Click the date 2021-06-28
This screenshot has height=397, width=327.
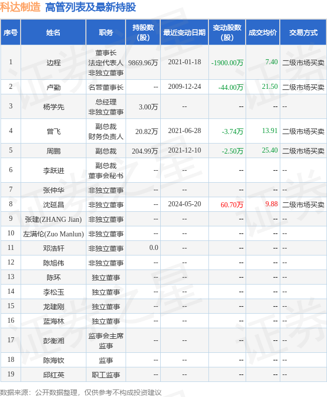point(184,130)
